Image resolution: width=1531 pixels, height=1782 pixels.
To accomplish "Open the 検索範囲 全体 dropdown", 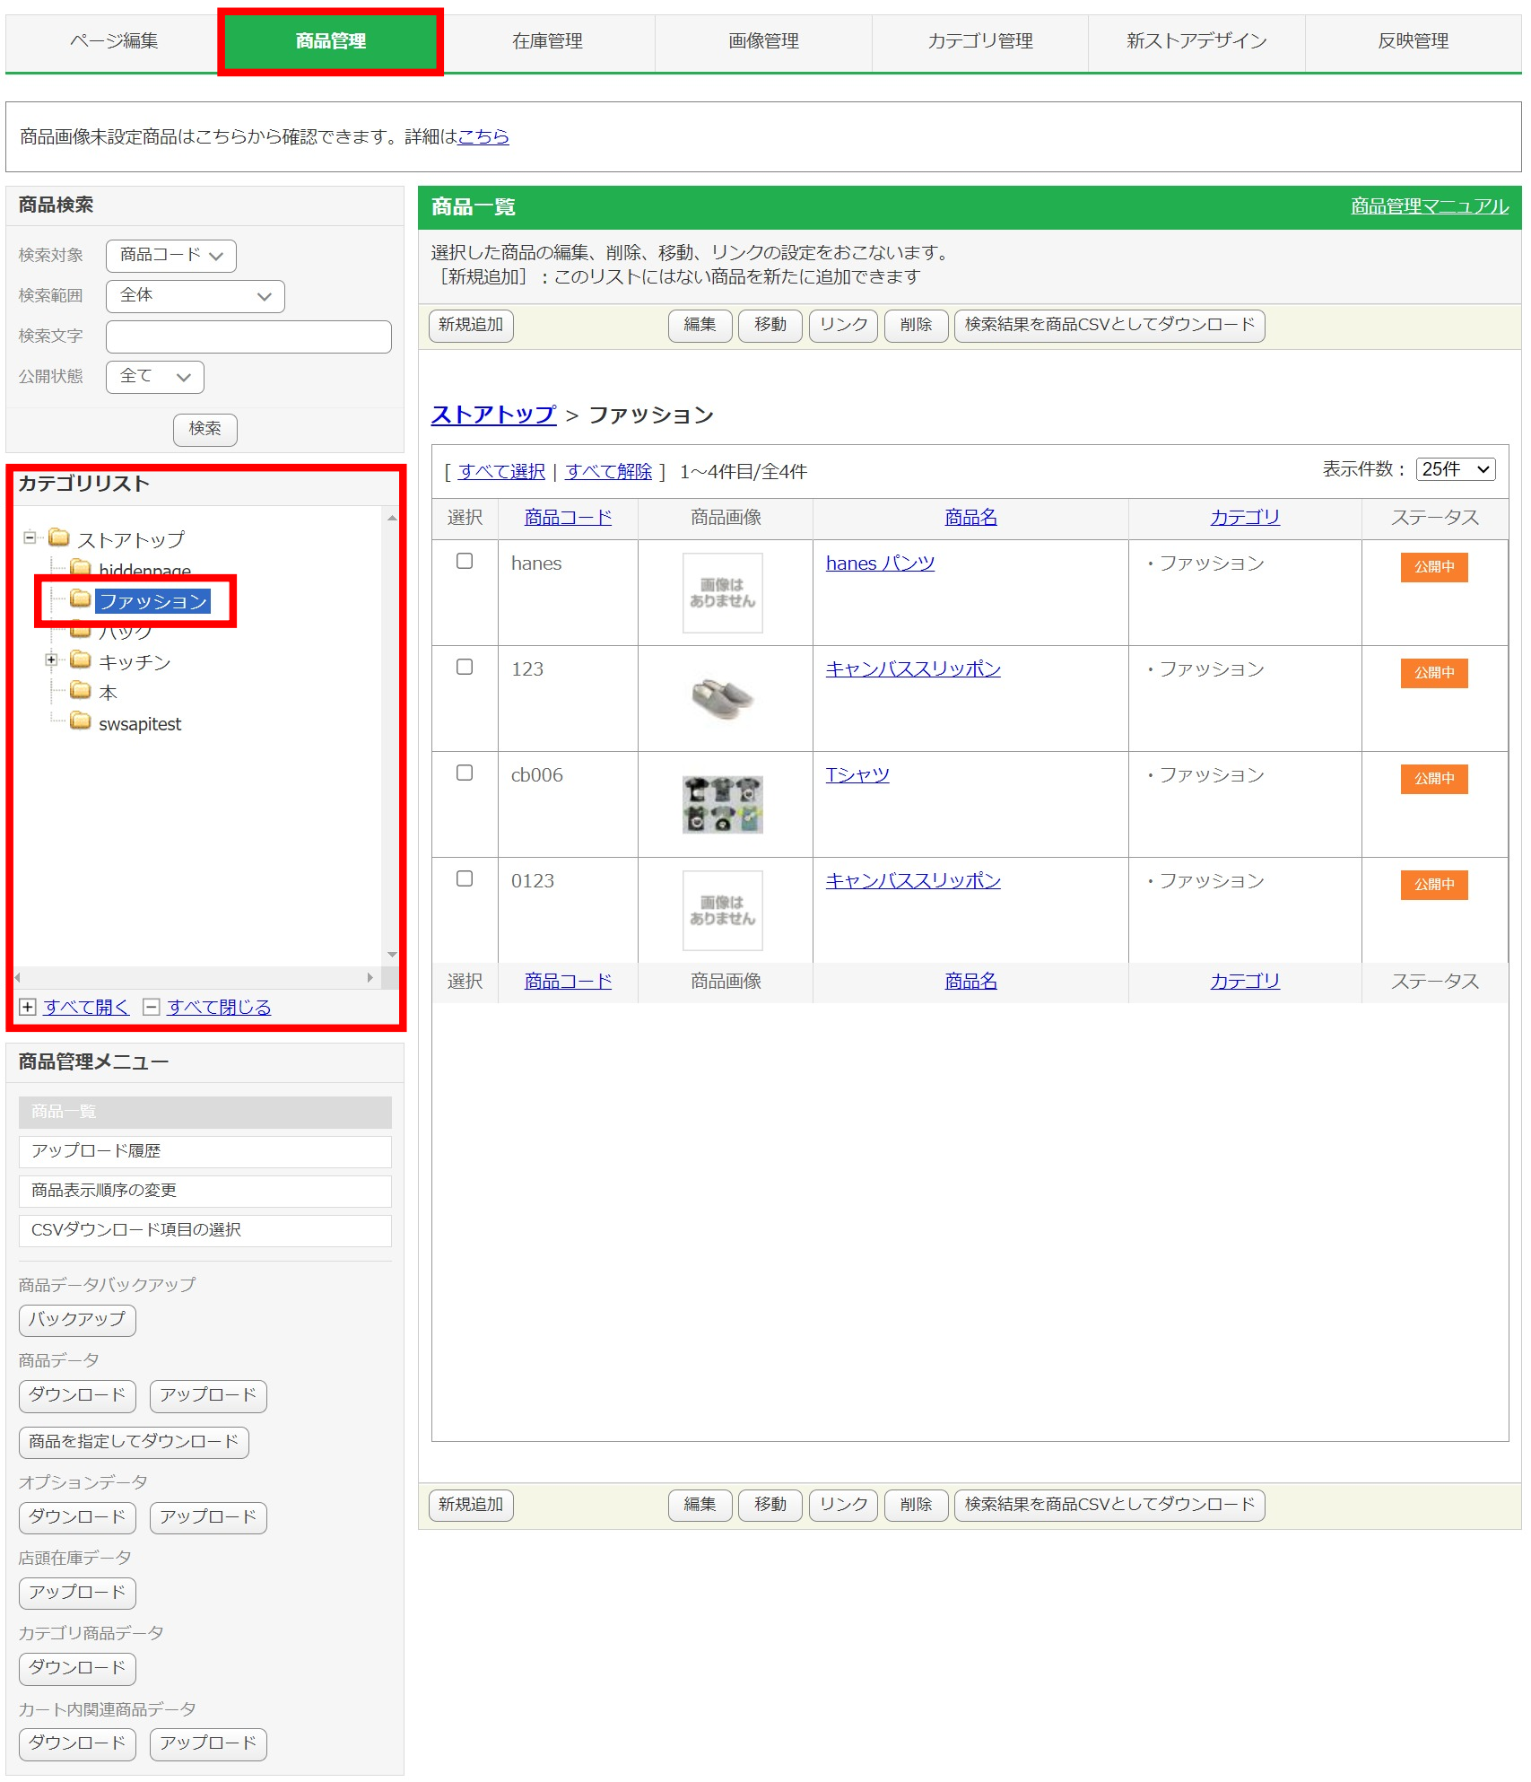I will coord(196,296).
